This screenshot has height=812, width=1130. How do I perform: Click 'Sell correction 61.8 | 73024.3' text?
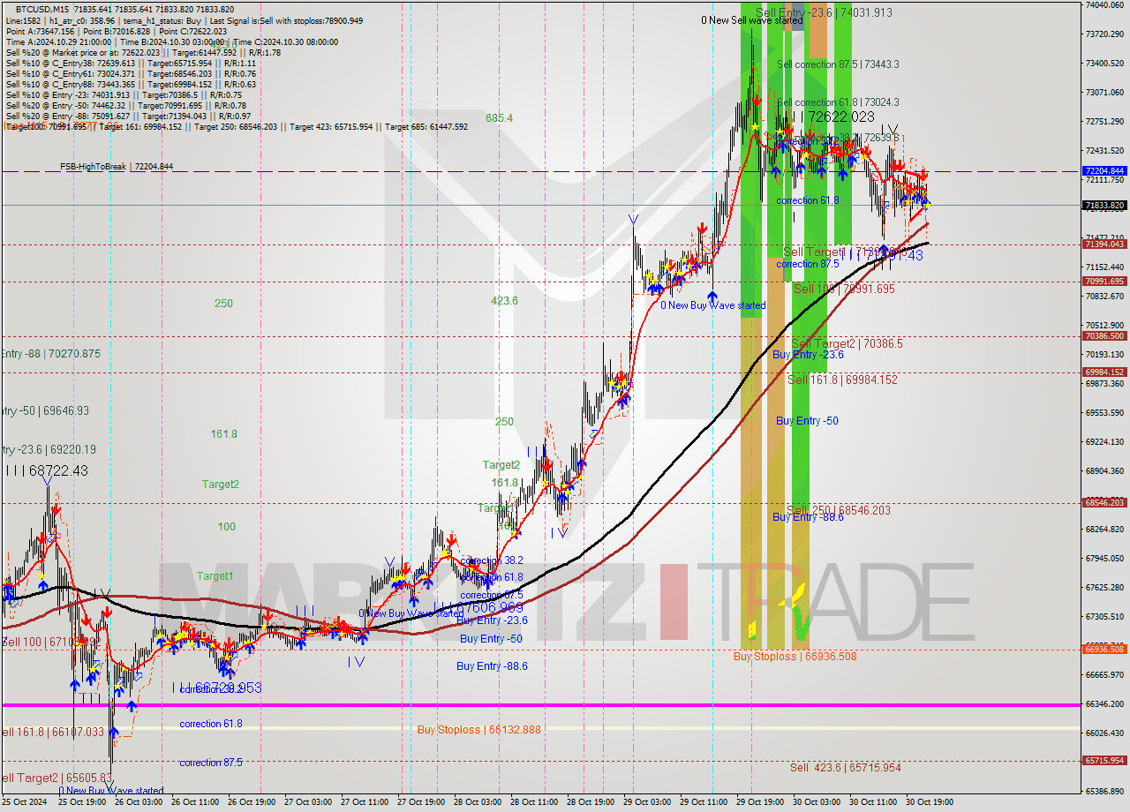(838, 102)
